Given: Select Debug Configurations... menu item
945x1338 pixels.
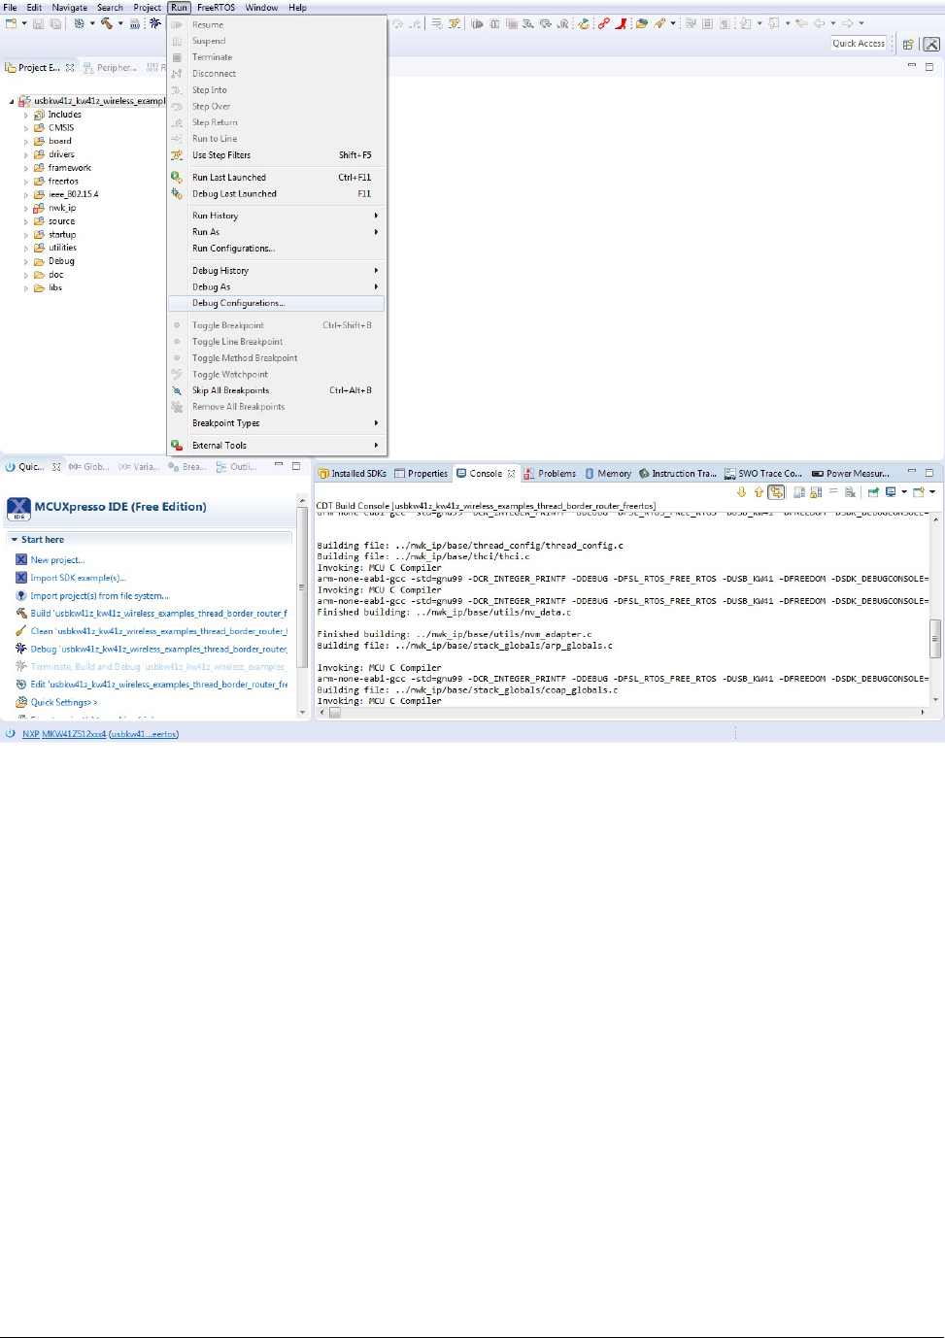Looking at the screenshot, I should coord(277,303).
